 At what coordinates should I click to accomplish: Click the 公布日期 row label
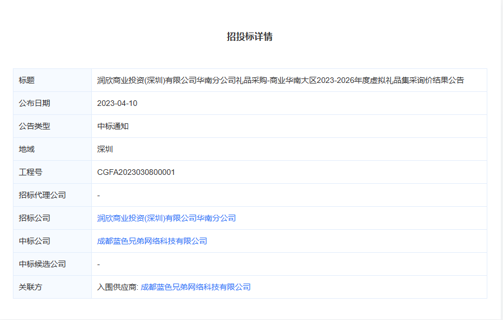click(34, 103)
